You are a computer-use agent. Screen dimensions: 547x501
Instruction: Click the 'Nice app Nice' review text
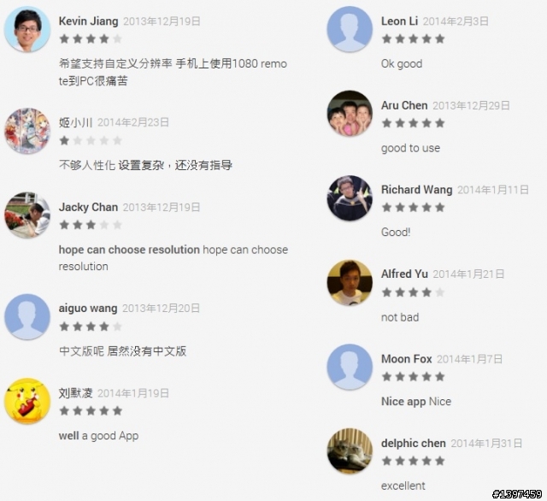tap(416, 402)
